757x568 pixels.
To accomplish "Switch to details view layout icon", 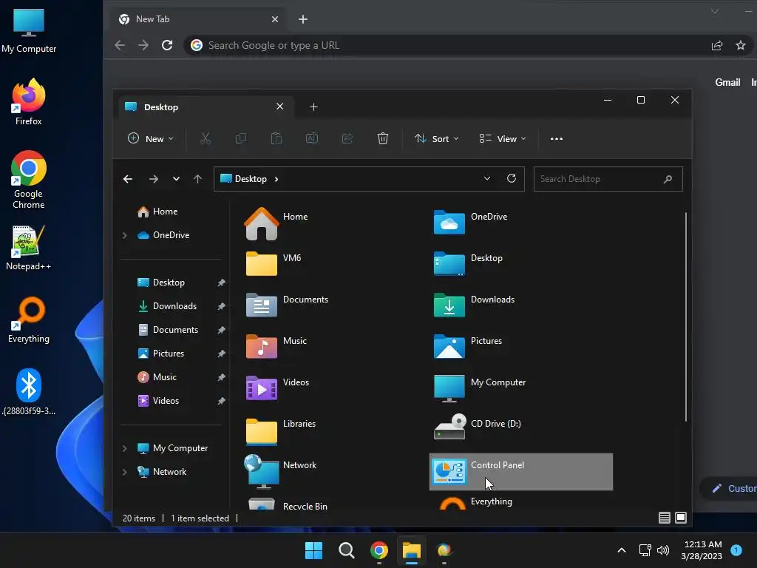I will click(665, 518).
